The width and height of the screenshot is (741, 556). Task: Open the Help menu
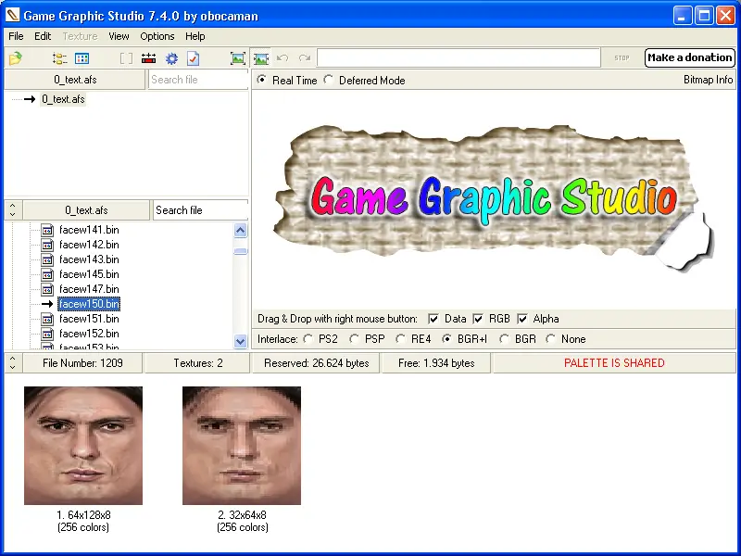click(195, 36)
